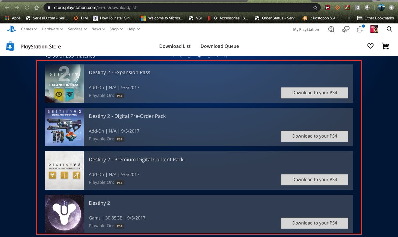This screenshot has height=237, width=398.
Task: Expand the Help dropdown menu
Action: point(134,29)
